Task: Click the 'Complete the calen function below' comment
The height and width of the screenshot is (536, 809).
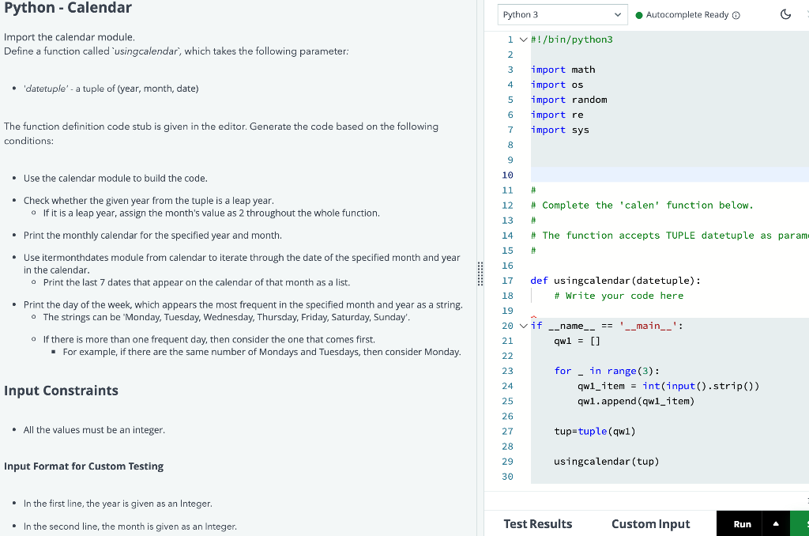Action: tap(642, 206)
